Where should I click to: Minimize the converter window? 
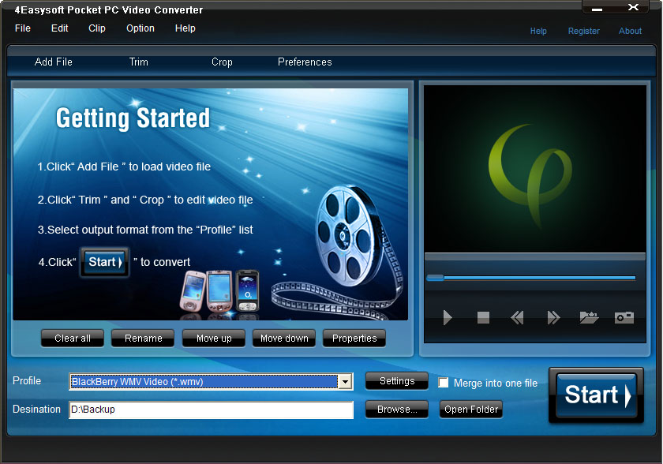(x=597, y=9)
